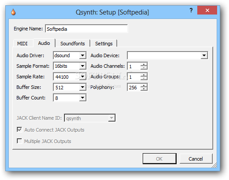
Task: Decrease the Audio Channels value
Action: [144, 68]
